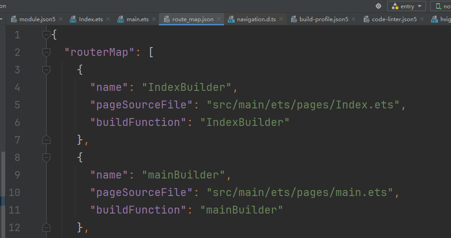
Task: Open the entry module configuration dropdown
Action: pyautogui.click(x=407, y=6)
